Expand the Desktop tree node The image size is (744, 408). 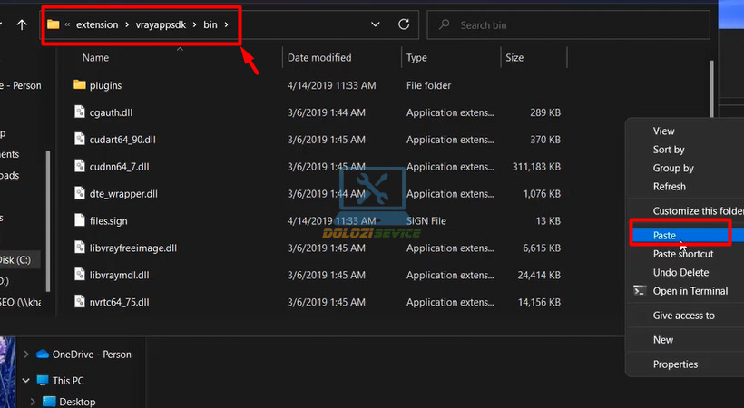click(34, 402)
